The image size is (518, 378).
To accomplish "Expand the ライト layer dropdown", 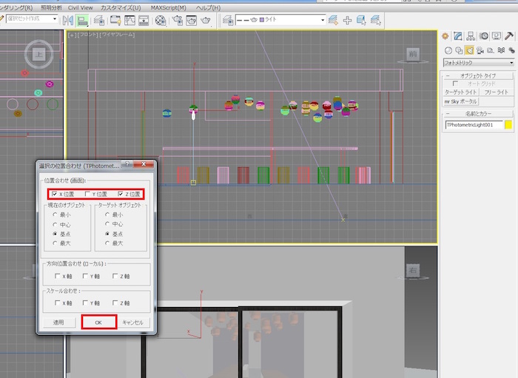I will click(x=322, y=20).
